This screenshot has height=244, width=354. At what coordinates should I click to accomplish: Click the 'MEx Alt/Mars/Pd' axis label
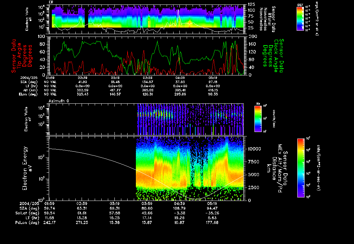point(280,168)
